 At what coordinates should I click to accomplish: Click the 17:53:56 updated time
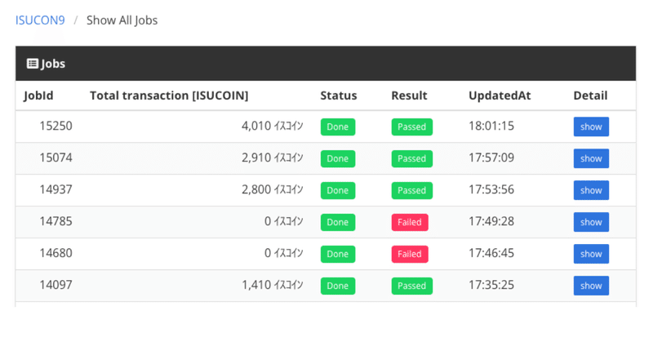coord(491,189)
